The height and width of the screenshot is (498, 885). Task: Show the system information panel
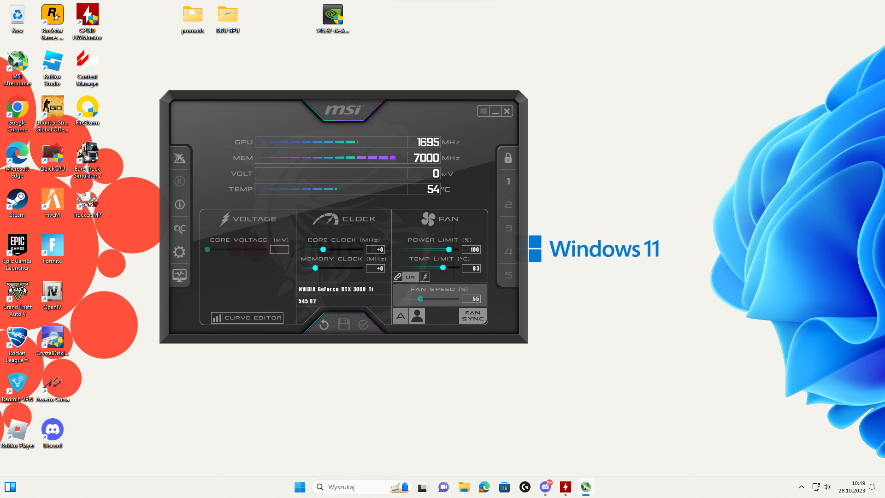click(180, 204)
